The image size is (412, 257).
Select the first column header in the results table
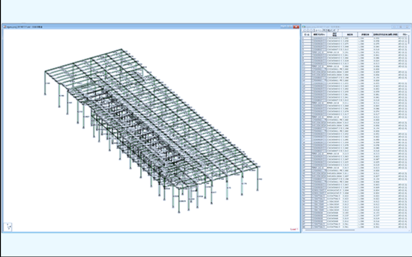click(x=306, y=34)
